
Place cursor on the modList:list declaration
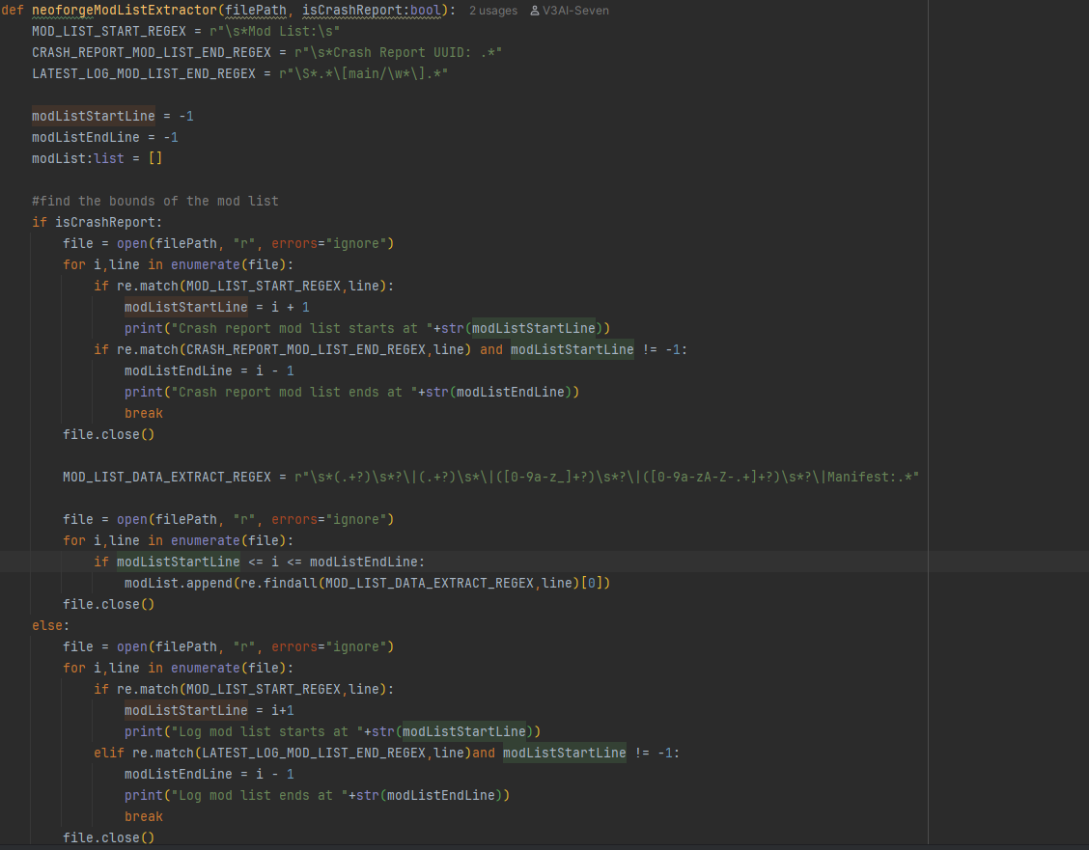[x=77, y=158]
